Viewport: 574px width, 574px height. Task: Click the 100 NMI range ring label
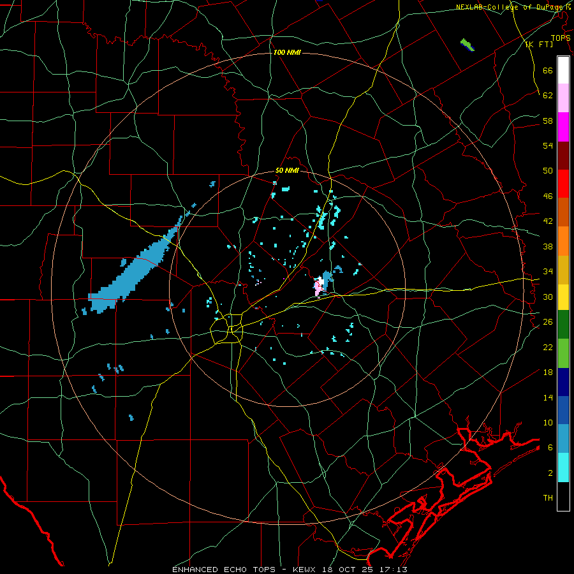(287, 52)
